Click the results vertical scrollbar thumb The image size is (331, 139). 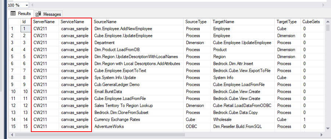(x=327, y=28)
